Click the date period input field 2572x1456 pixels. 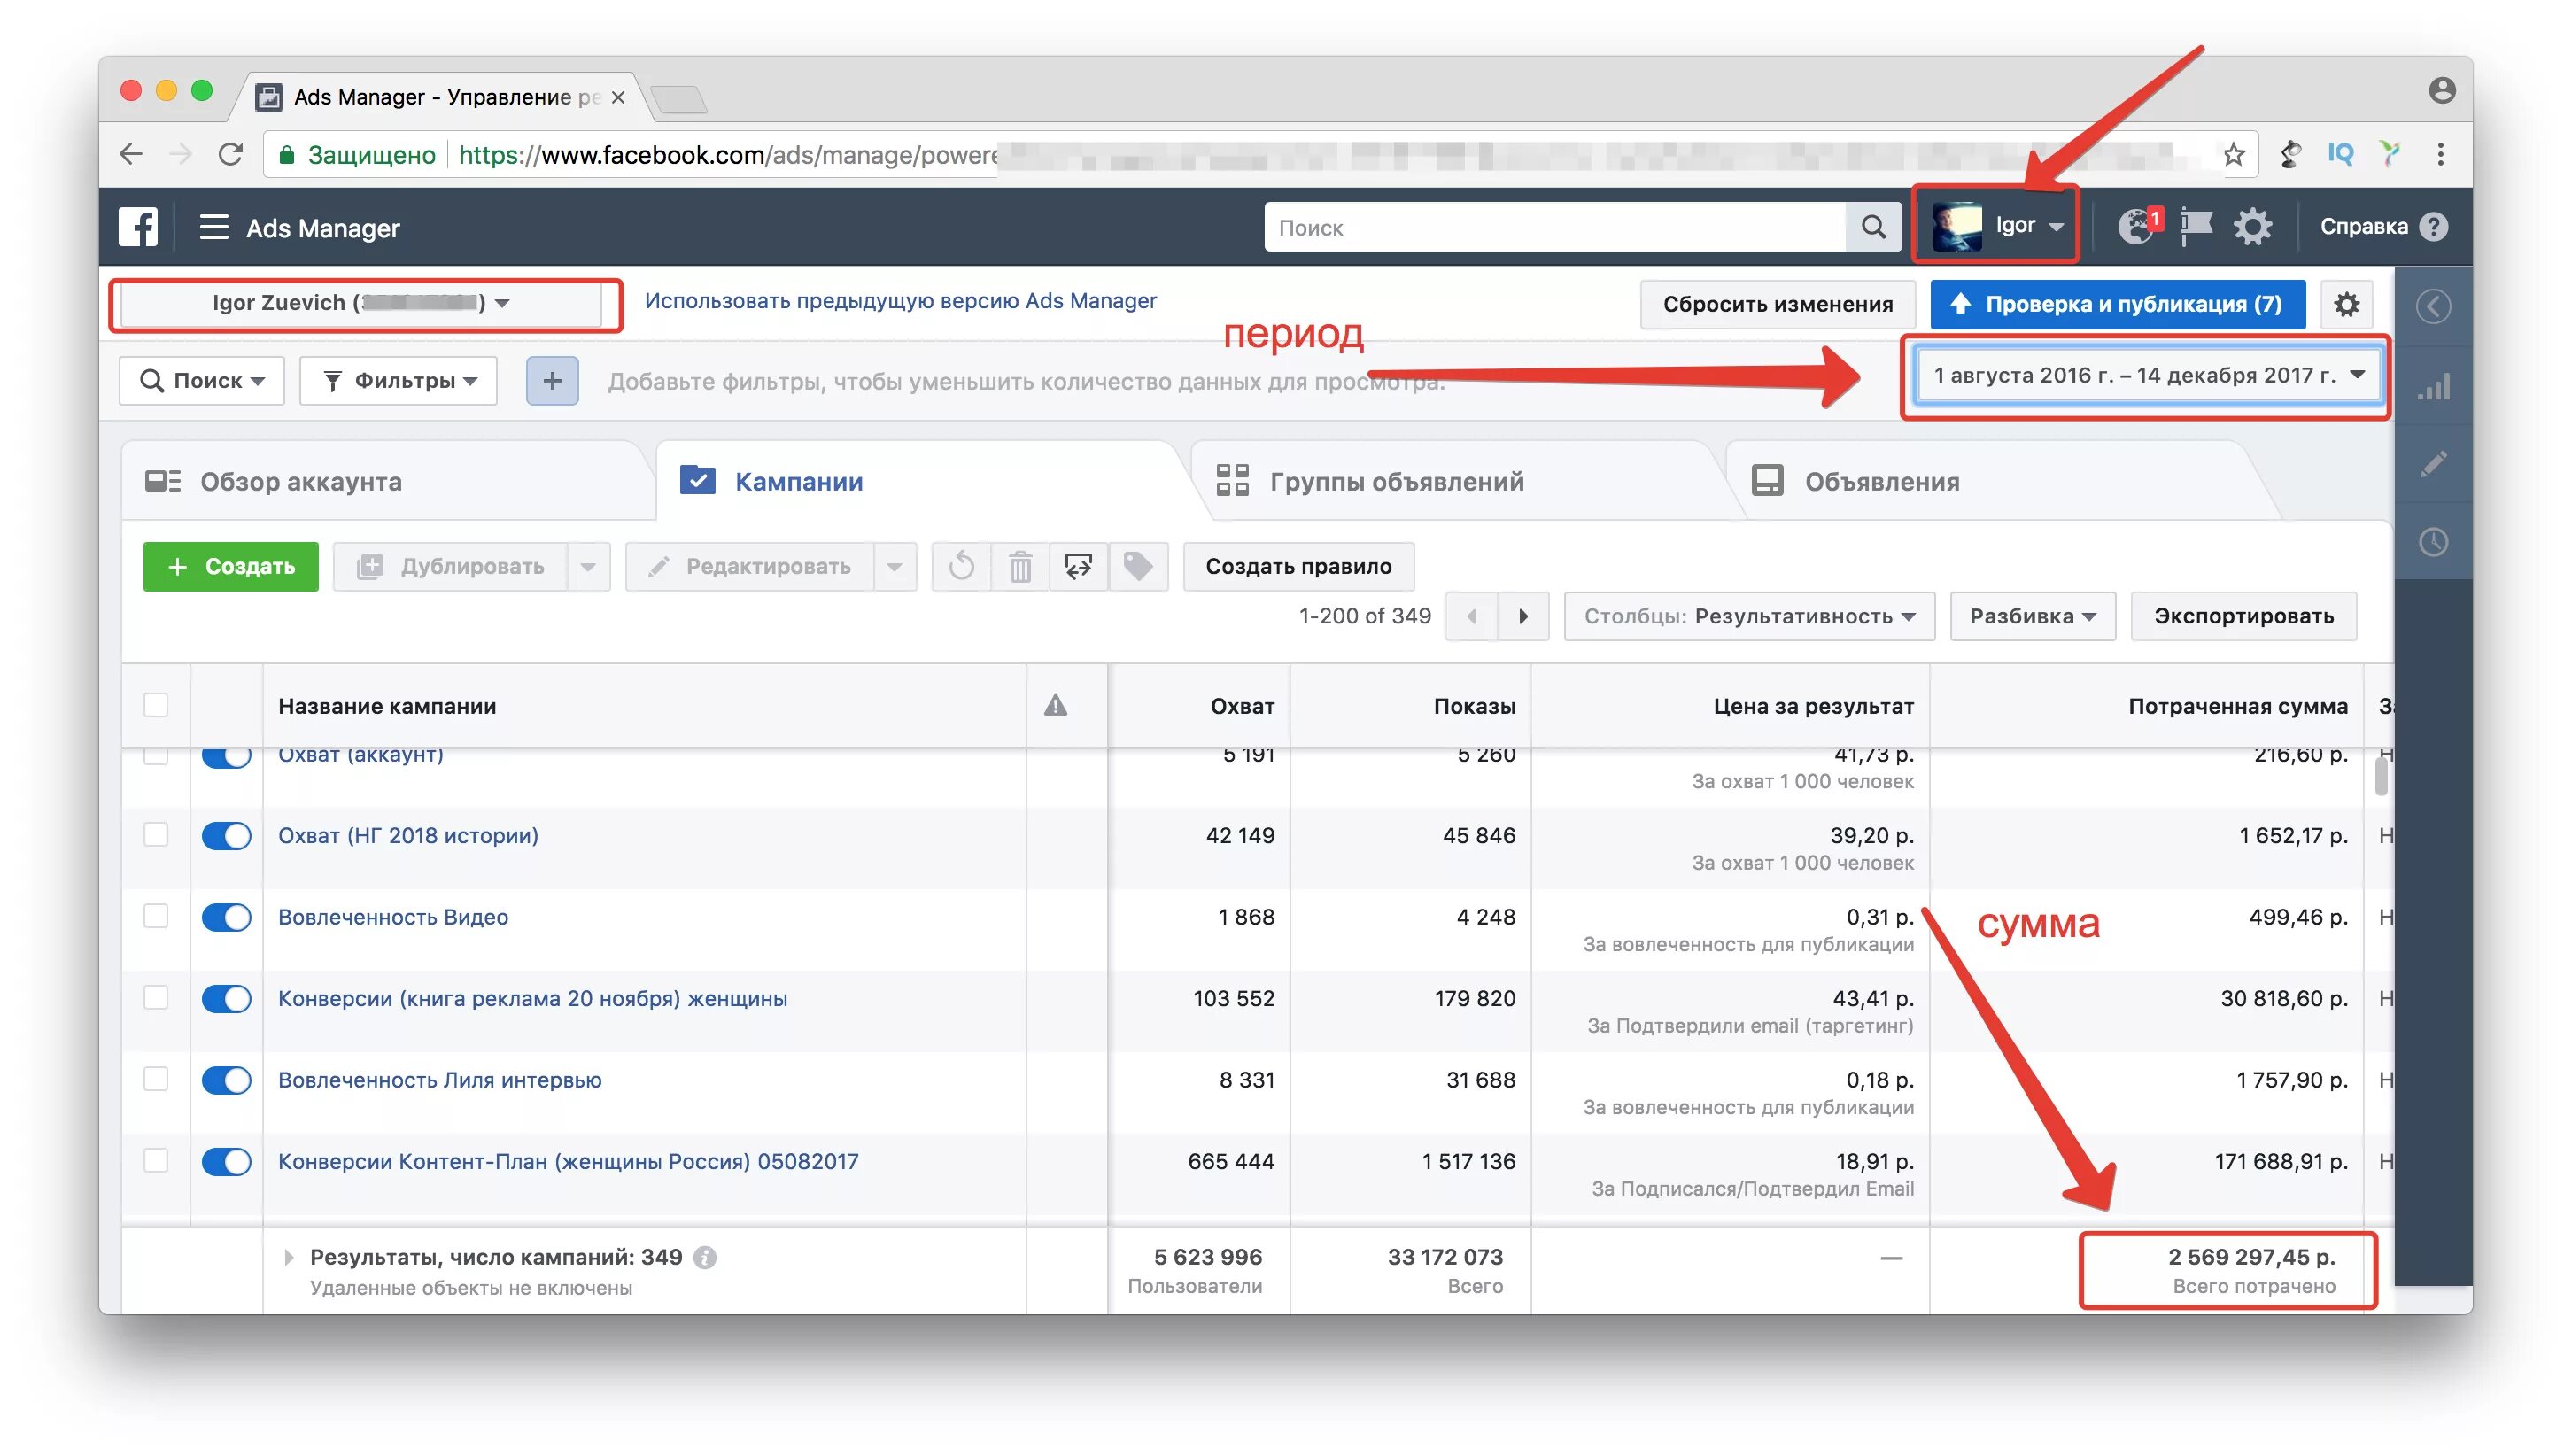2148,375
